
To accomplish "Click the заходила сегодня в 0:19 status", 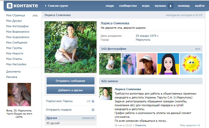I will (x=184, y=15).
